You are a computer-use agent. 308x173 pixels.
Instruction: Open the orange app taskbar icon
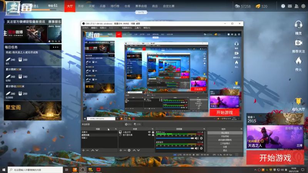click(75, 170)
